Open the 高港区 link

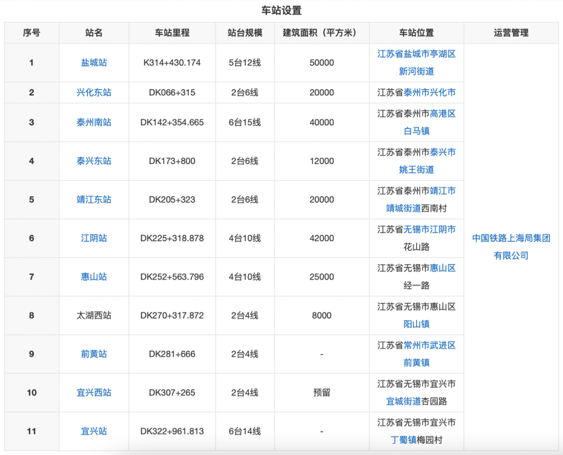click(x=443, y=114)
